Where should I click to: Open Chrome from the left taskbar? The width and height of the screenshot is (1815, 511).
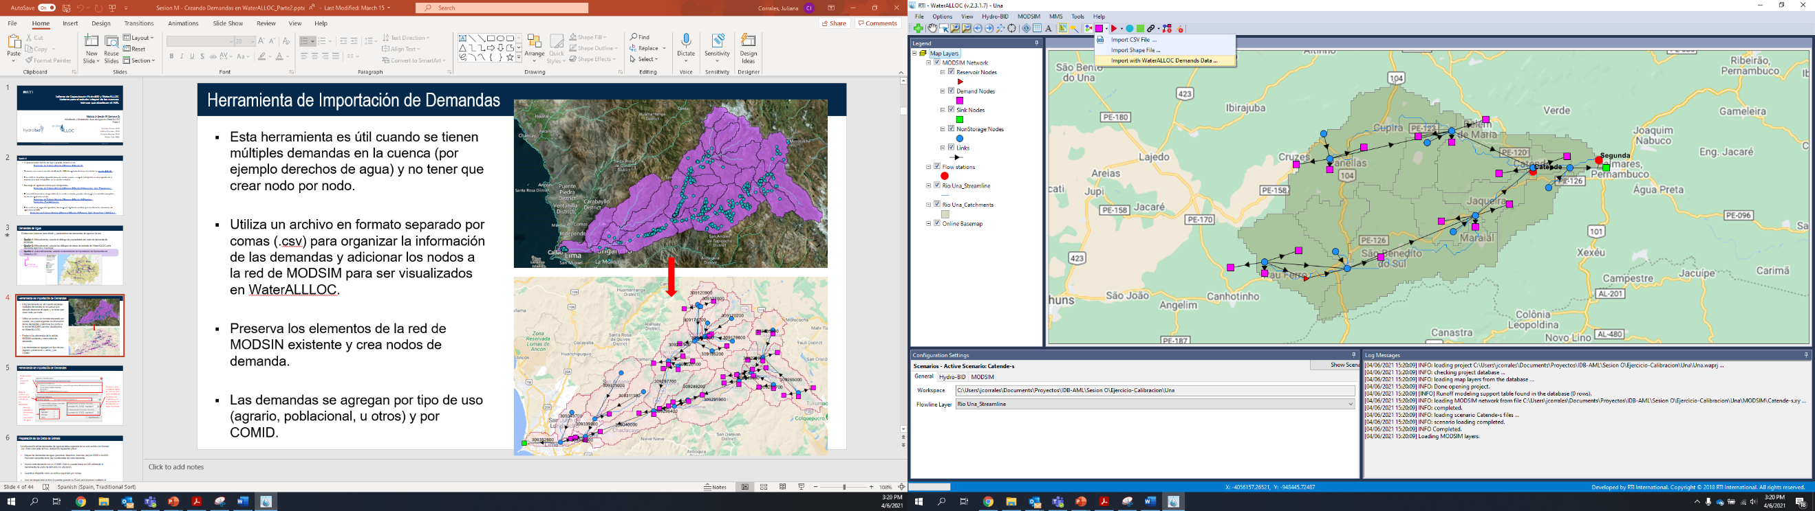click(80, 502)
